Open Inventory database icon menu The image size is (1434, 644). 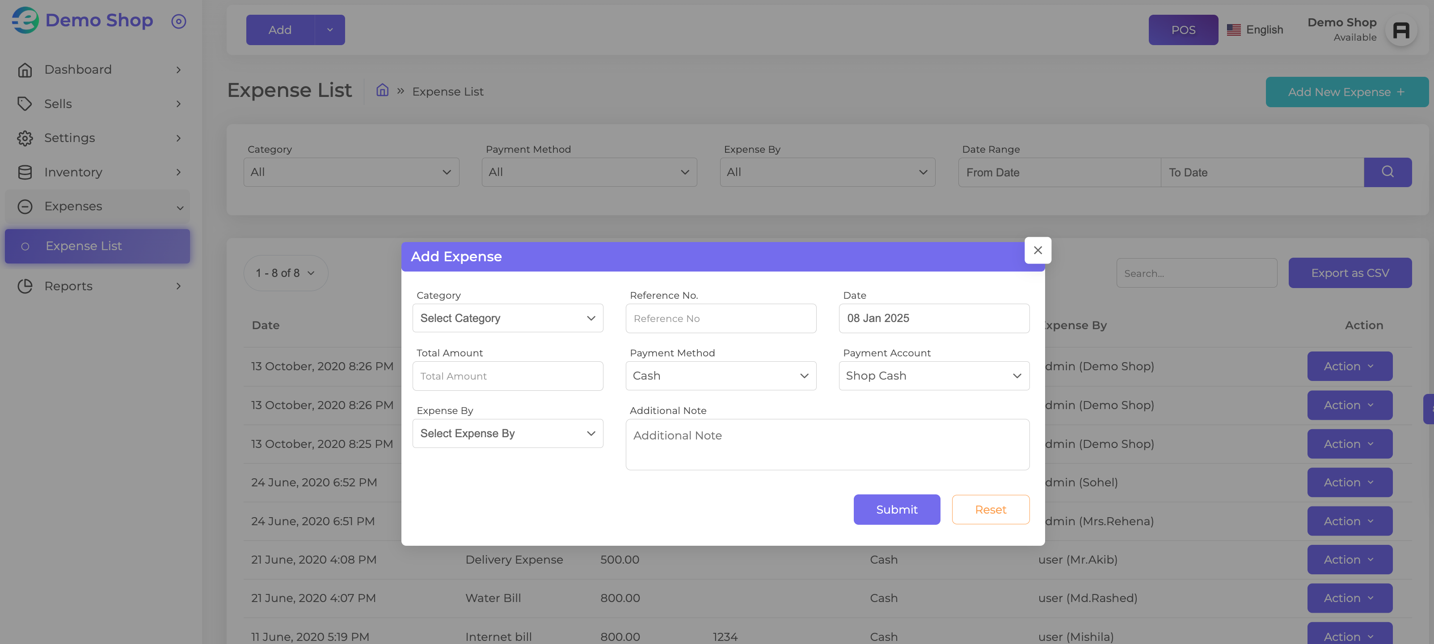coord(25,172)
